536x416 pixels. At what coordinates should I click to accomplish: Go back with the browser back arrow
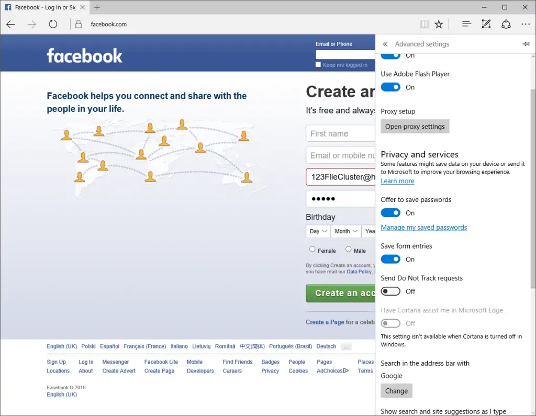10,24
